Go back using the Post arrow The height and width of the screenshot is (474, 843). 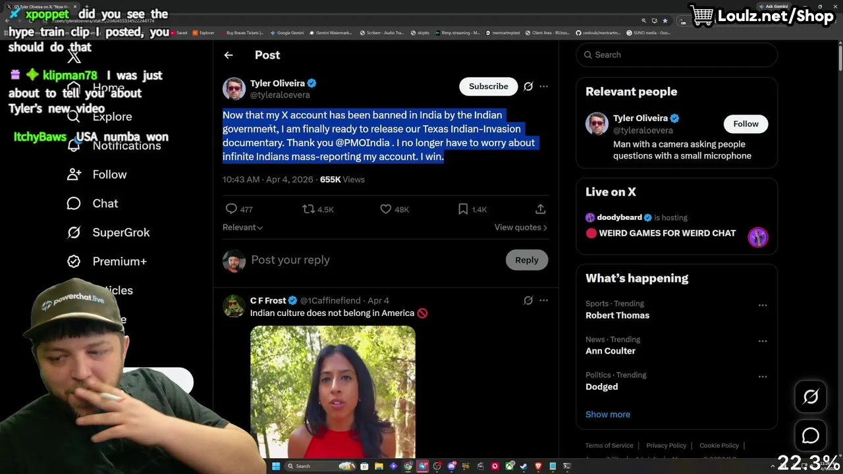pyautogui.click(x=229, y=55)
